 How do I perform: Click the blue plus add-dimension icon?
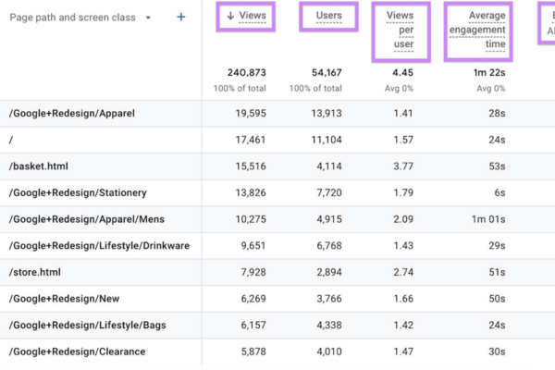pyautogui.click(x=181, y=17)
